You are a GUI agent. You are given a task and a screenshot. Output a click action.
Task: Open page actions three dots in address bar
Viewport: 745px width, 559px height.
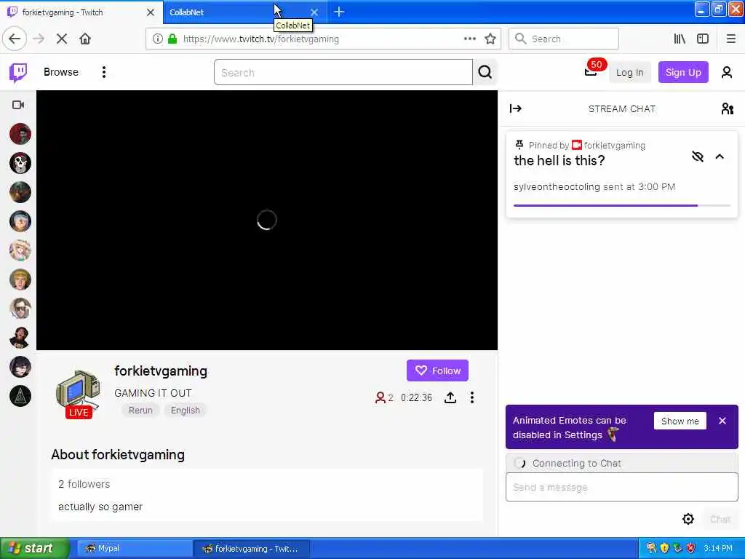(469, 39)
